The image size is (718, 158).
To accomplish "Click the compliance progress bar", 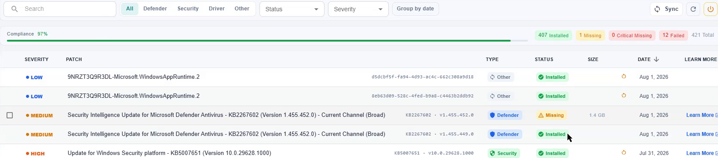I will [267, 41].
